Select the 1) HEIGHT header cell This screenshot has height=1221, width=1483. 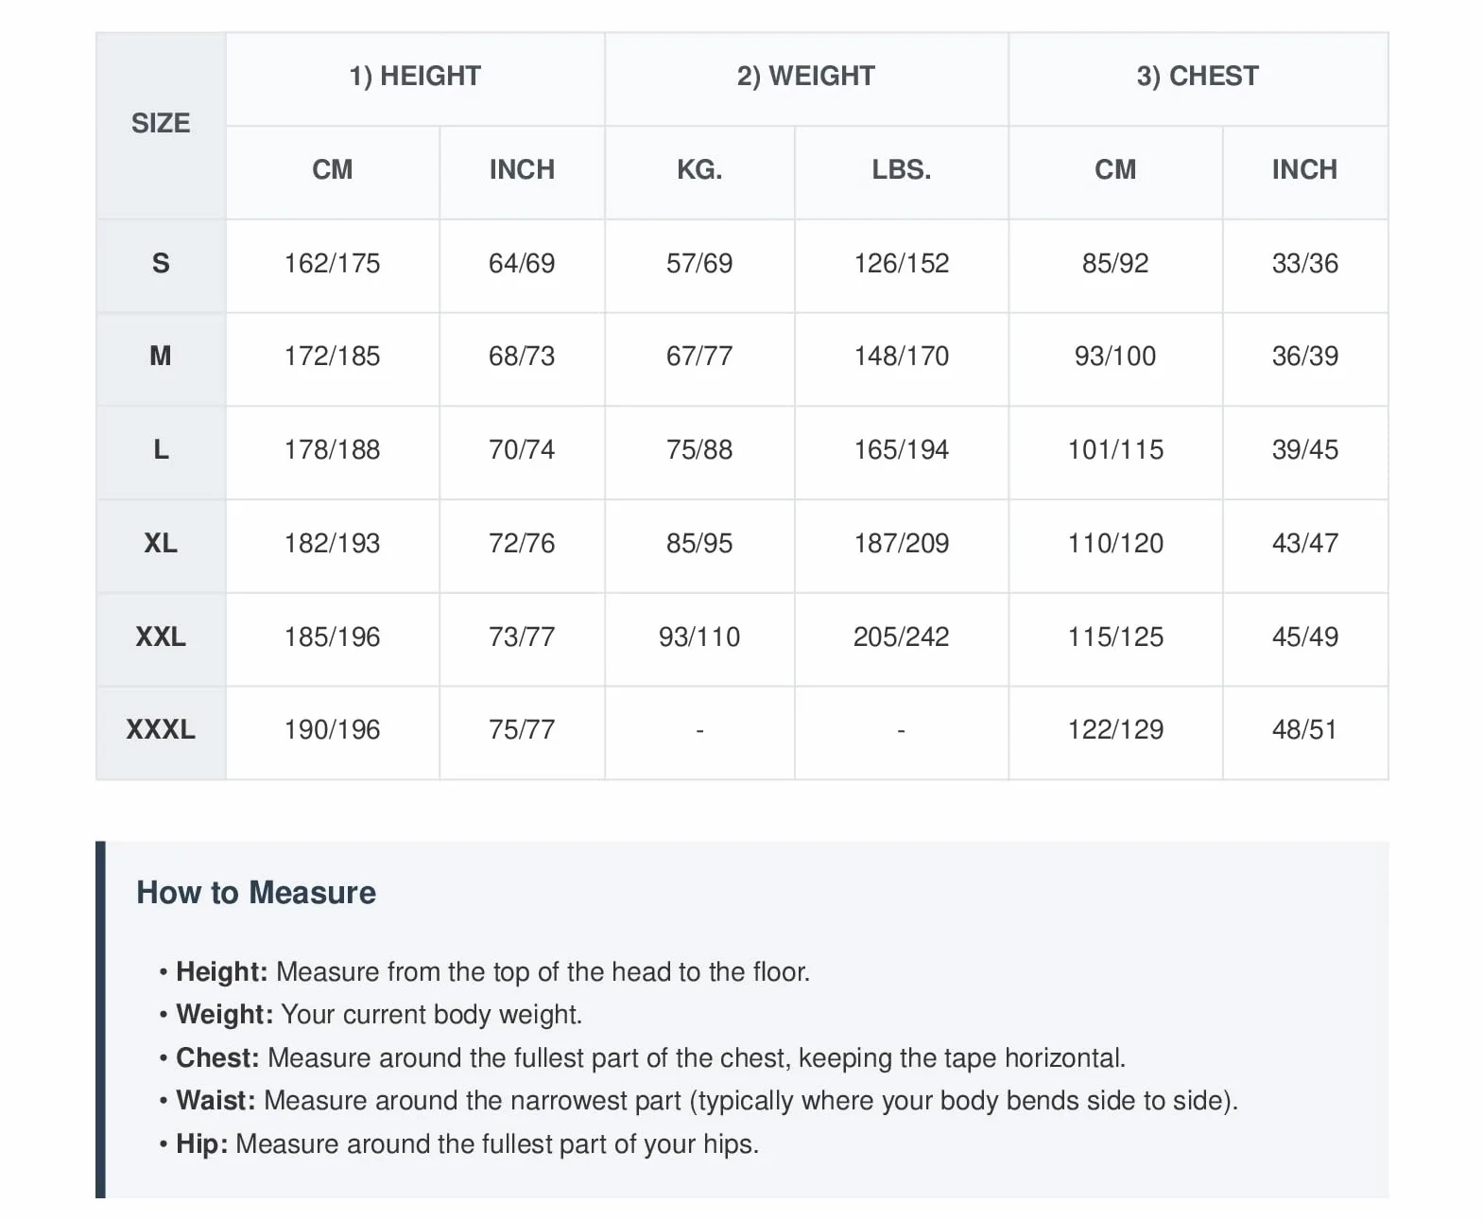(x=415, y=78)
